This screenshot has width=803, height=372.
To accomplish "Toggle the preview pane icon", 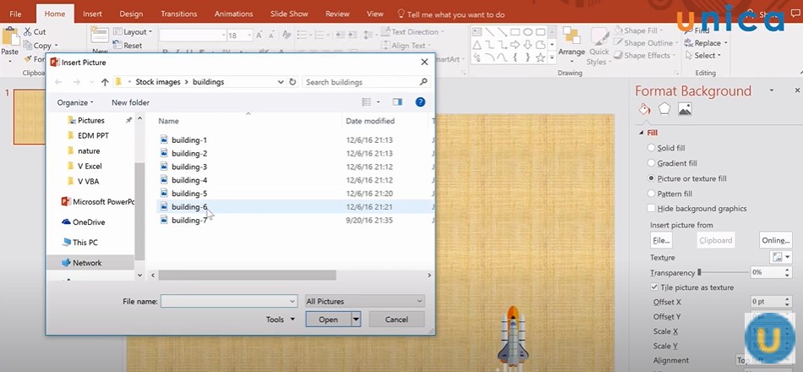I will click(397, 102).
